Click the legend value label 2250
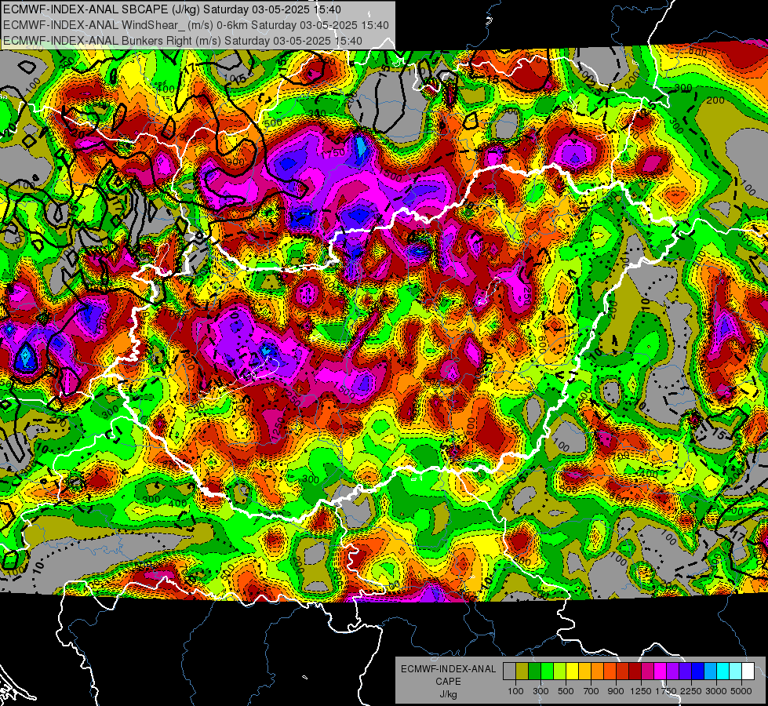Image resolution: width=768 pixels, height=706 pixels. (691, 691)
